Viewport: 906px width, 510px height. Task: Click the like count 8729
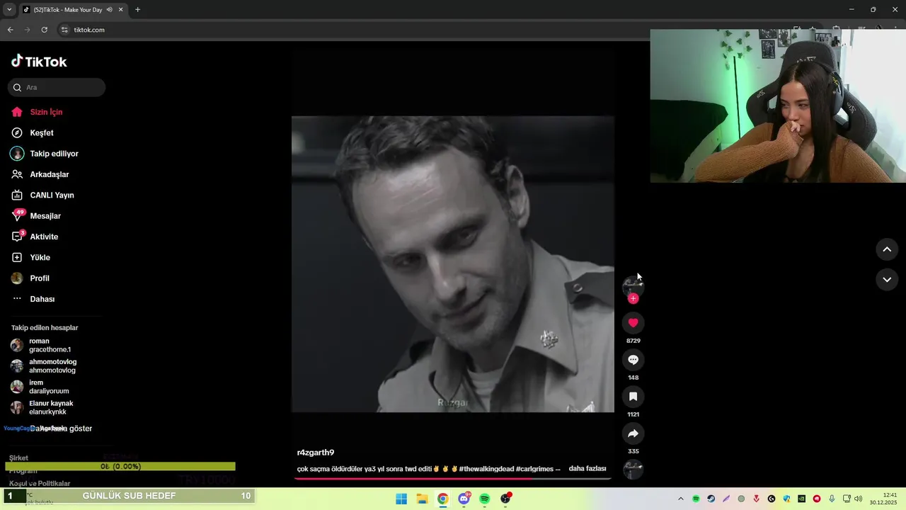pos(633,341)
